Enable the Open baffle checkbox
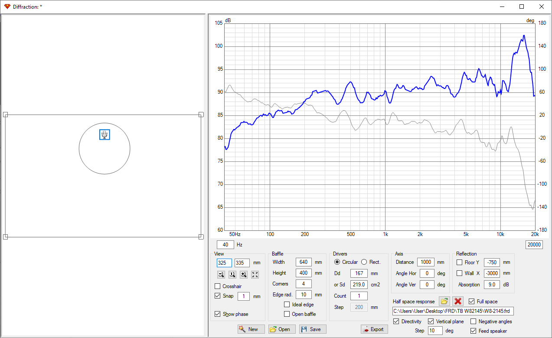The image size is (552, 338). coord(287,314)
